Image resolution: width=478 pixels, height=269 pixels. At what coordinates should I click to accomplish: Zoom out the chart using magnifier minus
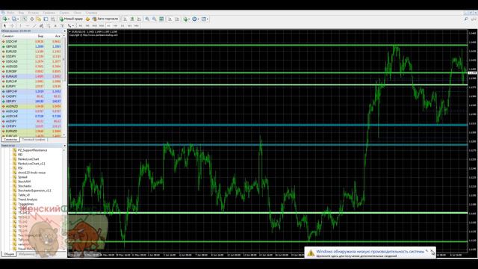155,19
